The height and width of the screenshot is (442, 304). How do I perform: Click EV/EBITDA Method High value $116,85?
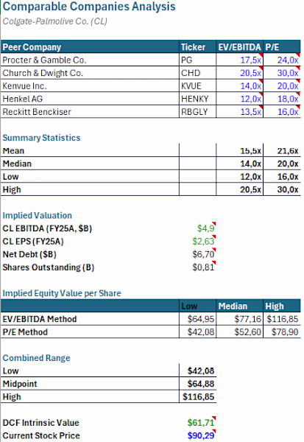(x=282, y=319)
